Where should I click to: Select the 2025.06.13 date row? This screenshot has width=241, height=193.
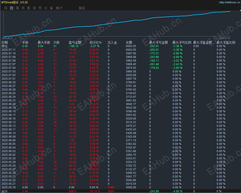pyautogui.click(x=9, y=122)
